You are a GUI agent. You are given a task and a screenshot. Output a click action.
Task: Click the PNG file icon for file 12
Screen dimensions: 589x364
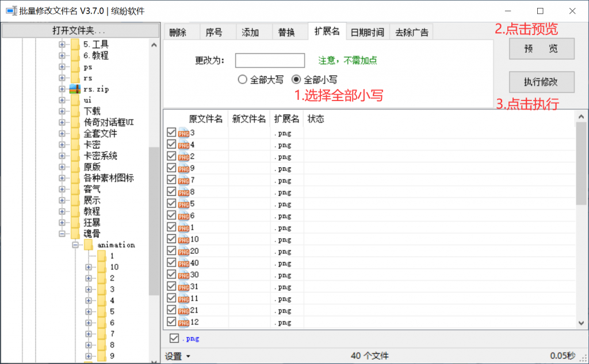pos(183,322)
